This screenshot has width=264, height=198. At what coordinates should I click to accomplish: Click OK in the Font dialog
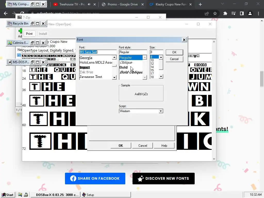[x=174, y=52]
